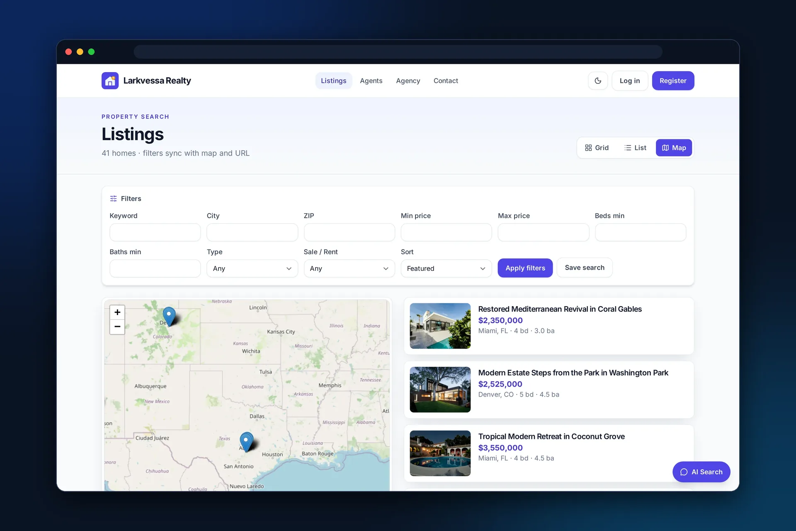796x531 pixels.
Task: Zoom out the map with the minus button
Action: point(117,326)
